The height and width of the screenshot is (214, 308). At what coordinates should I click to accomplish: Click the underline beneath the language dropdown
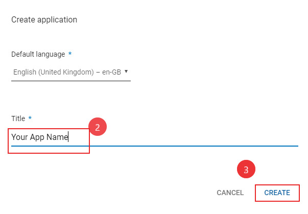point(70,81)
